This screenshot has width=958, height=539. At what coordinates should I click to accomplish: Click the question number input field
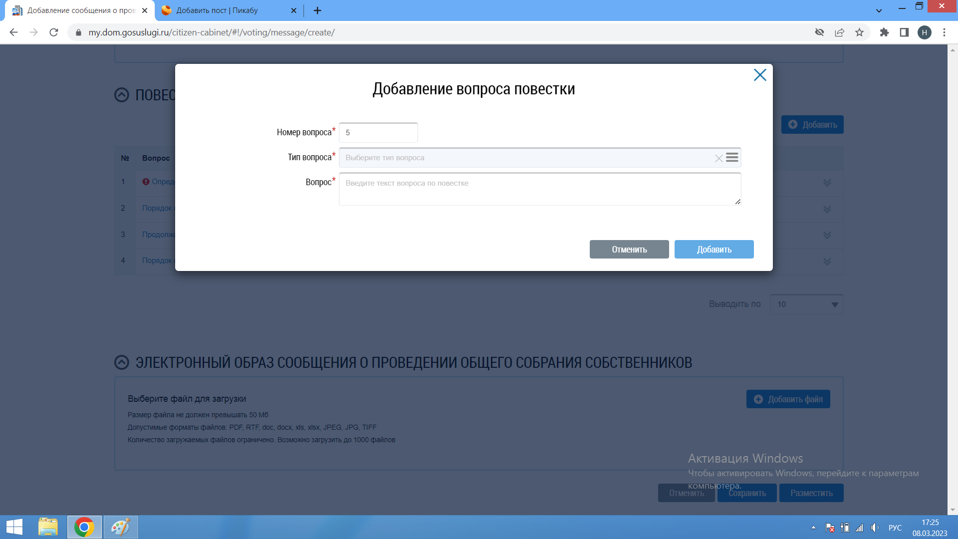click(378, 133)
